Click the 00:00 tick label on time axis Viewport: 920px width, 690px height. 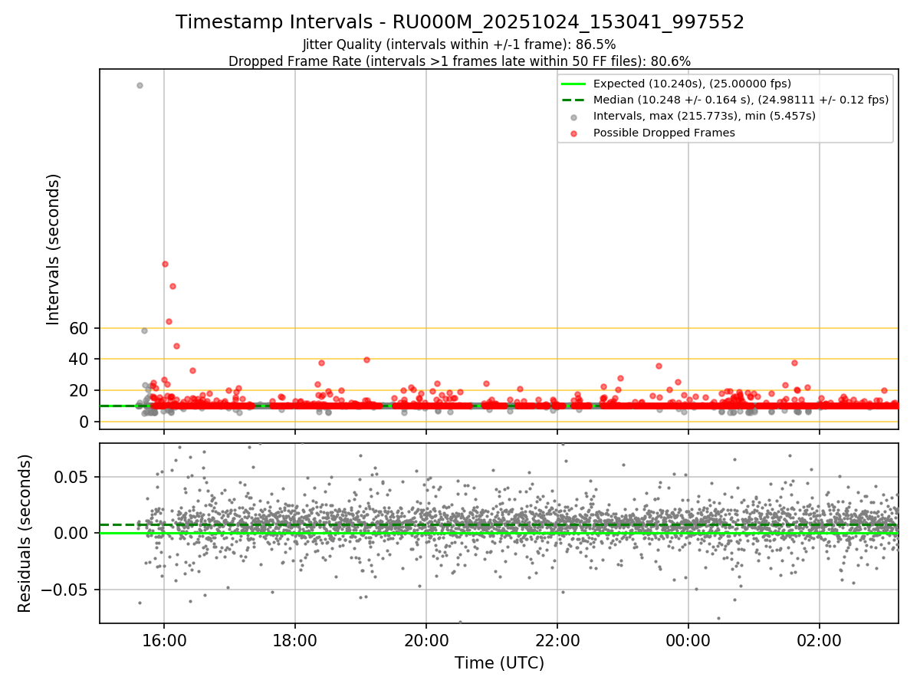point(688,640)
